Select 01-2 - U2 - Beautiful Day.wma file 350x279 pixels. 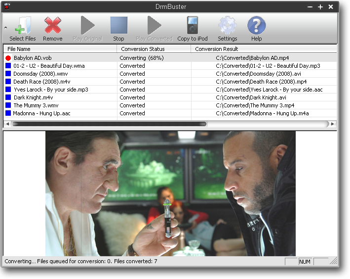pyautogui.click(x=49, y=66)
